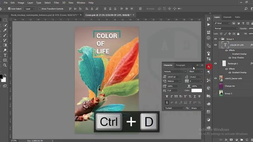The width and height of the screenshot is (253, 142).
Task: Hide the Group 4 layer group
Action: [x=215, y=39]
